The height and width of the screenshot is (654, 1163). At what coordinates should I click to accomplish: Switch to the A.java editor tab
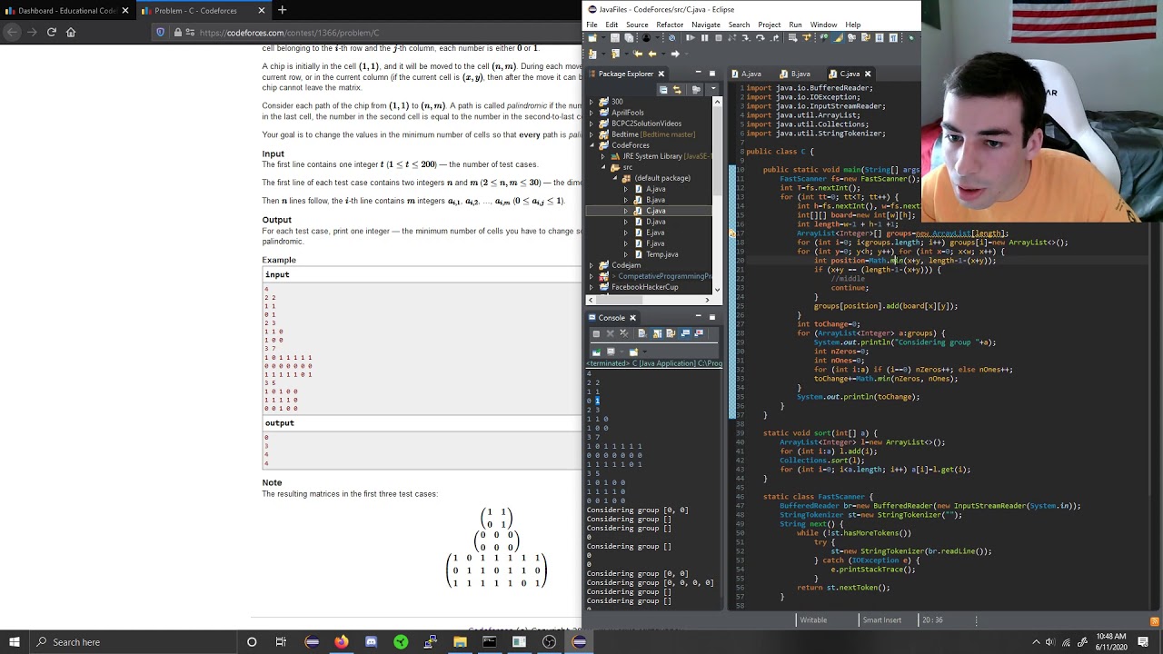[x=747, y=74]
